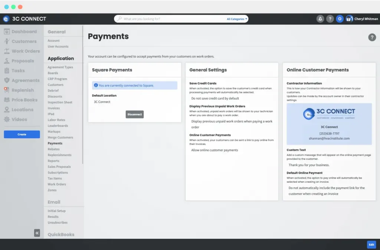
Task: Disconnect Square with the Disconnect button
Action: click(x=134, y=114)
